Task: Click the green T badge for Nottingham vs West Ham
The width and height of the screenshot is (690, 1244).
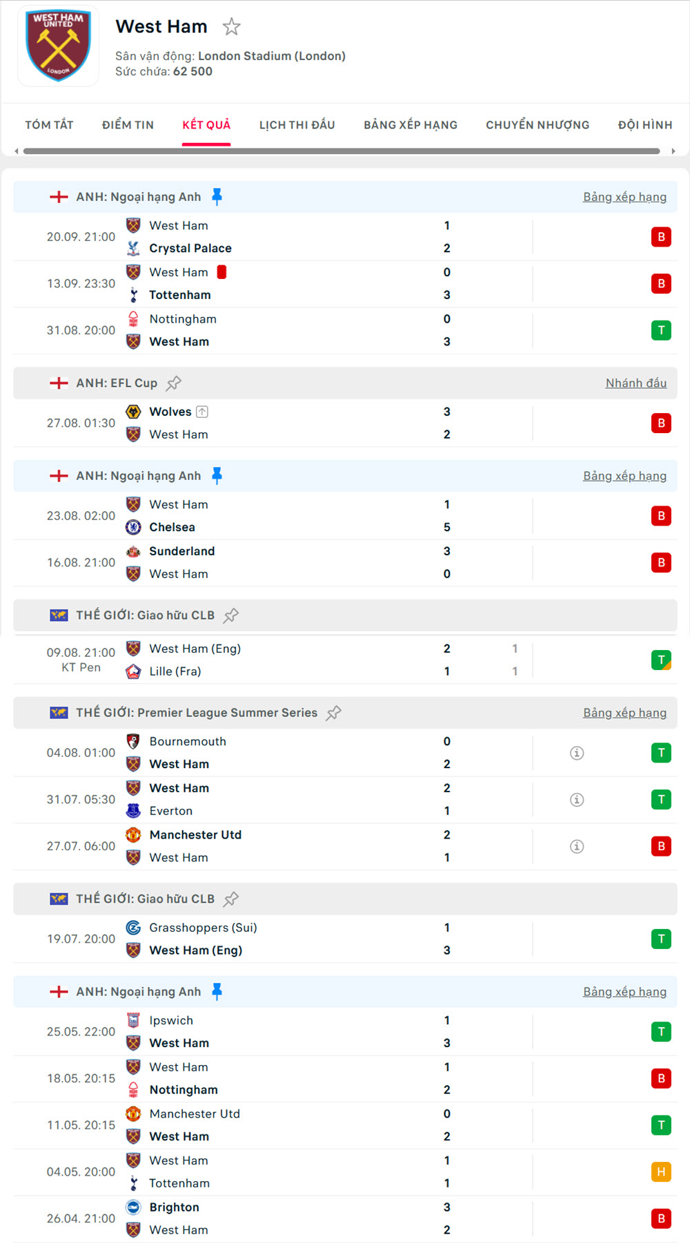Action: coord(661,330)
